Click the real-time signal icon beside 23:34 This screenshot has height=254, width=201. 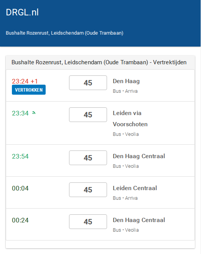pyautogui.click(x=34, y=113)
